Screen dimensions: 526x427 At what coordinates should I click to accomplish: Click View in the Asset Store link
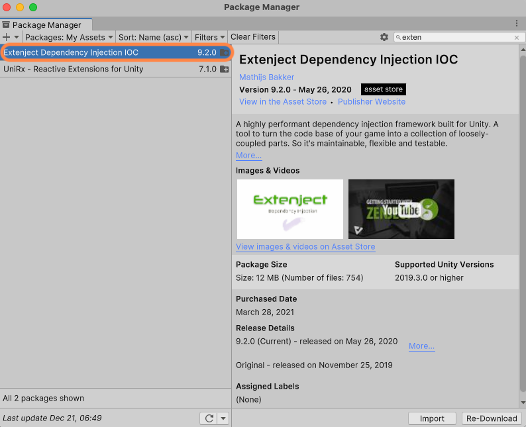pos(283,101)
